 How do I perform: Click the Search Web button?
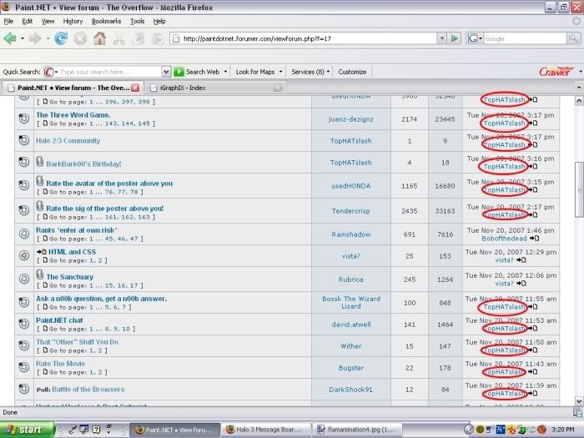(197, 72)
